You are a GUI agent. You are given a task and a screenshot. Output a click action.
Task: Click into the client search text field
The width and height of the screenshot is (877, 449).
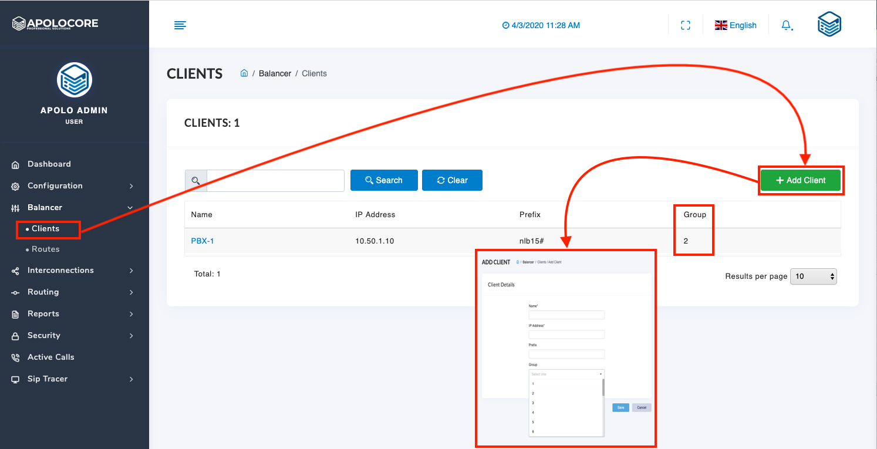[x=275, y=181]
